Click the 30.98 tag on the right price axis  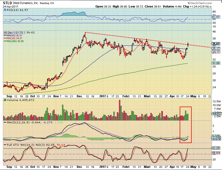pyautogui.click(x=216, y=63)
